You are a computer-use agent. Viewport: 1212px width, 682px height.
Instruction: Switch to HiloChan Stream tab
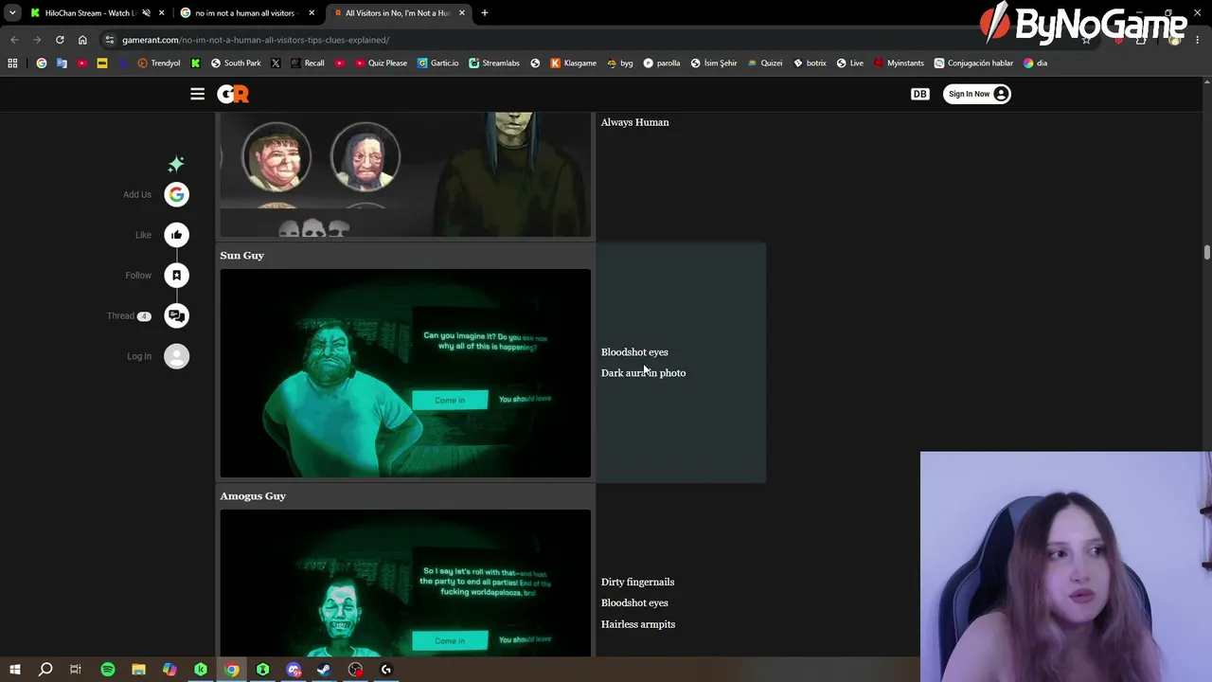[97, 13]
